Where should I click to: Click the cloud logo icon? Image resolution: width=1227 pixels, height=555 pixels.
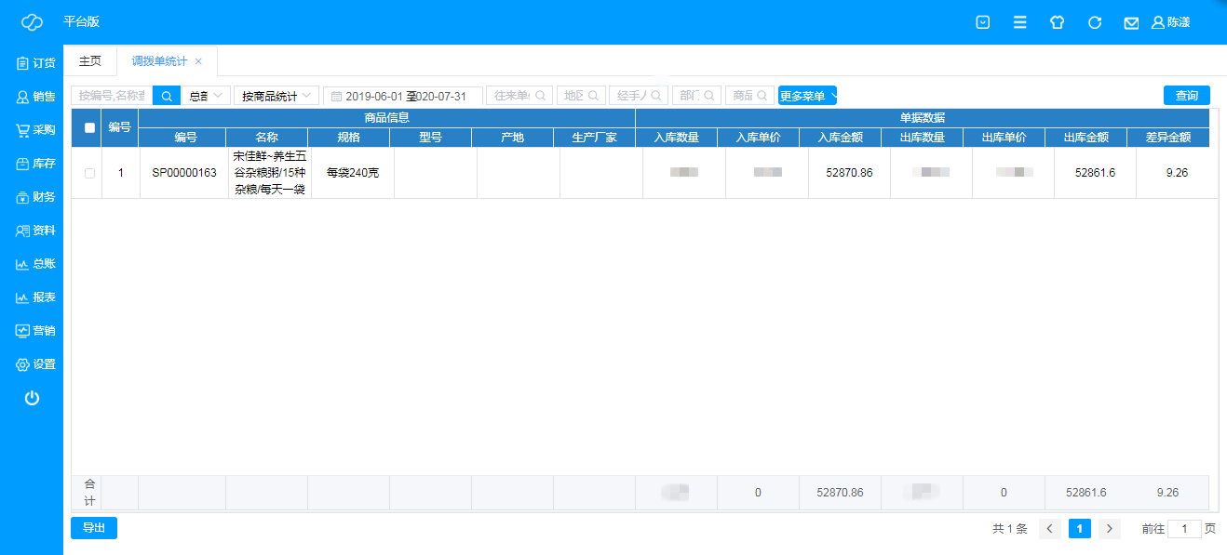pos(32,22)
